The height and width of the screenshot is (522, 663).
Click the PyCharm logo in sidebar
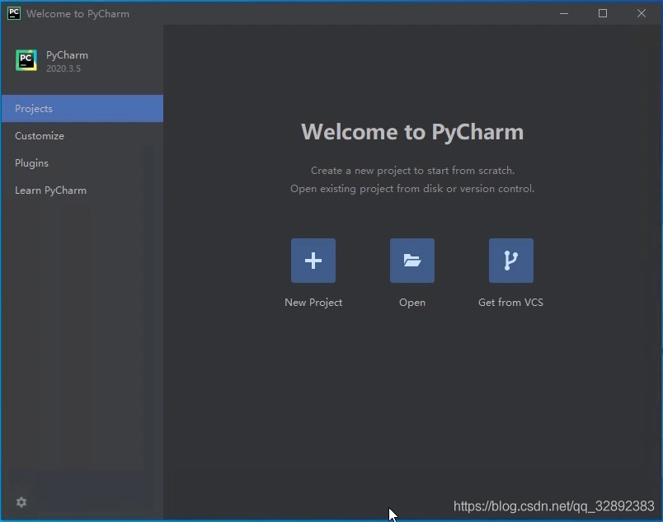pyautogui.click(x=26, y=60)
